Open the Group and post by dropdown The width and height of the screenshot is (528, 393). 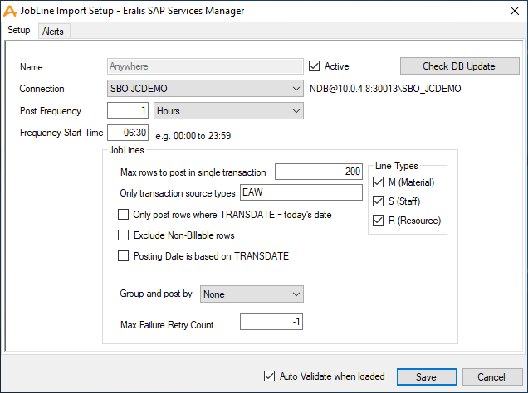[x=252, y=294]
